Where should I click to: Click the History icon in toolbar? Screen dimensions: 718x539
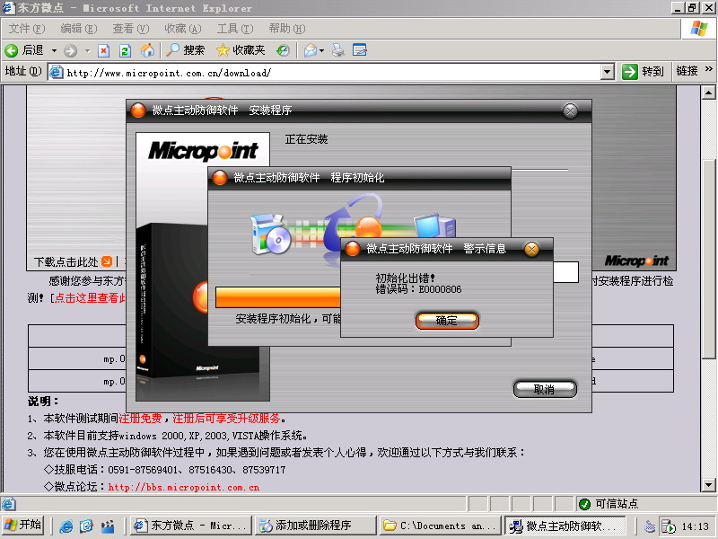[x=283, y=50]
